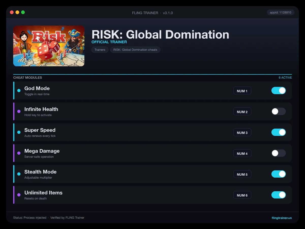Click the NUM 6 hotkey button
The height and width of the screenshot is (229, 305).
point(242,195)
